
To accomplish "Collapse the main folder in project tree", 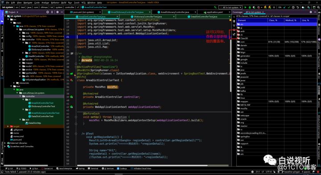I will point(11,23).
